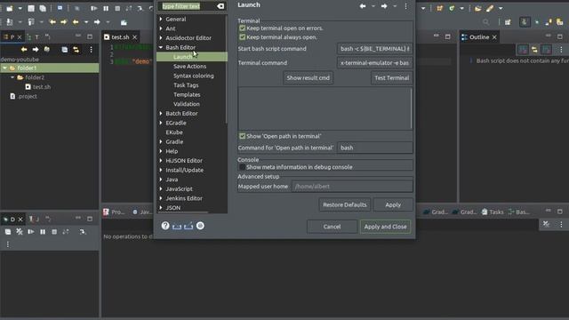Image resolution: width=569 pixels, height=320 pixels.
Task: Click pause icon in main top toolbar
Action: tap(106, 8)
